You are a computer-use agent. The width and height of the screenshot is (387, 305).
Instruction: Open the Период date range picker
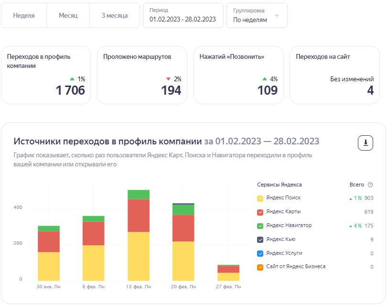183,15
